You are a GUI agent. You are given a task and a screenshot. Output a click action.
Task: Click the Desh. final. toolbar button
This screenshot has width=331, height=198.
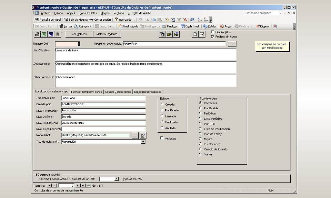click(x=190, y=26)
